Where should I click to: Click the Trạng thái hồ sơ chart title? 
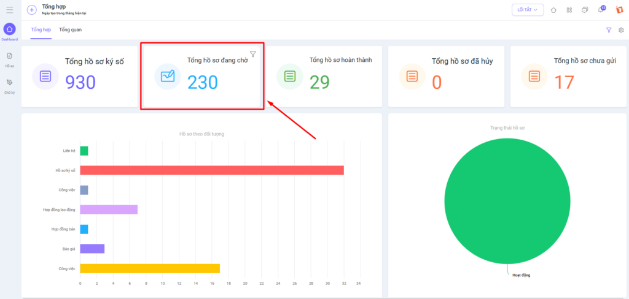[507, 128]
